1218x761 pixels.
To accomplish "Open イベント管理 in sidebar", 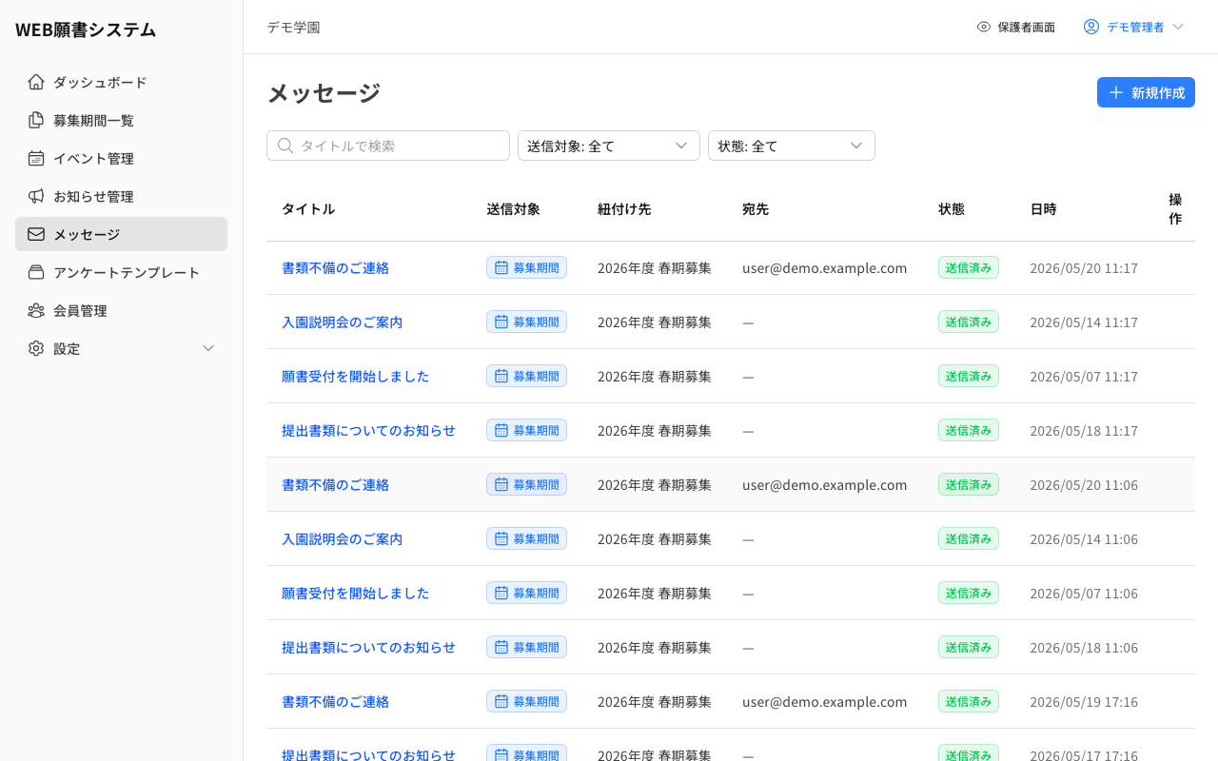I will pyautogui.click(x=121, y=158).
